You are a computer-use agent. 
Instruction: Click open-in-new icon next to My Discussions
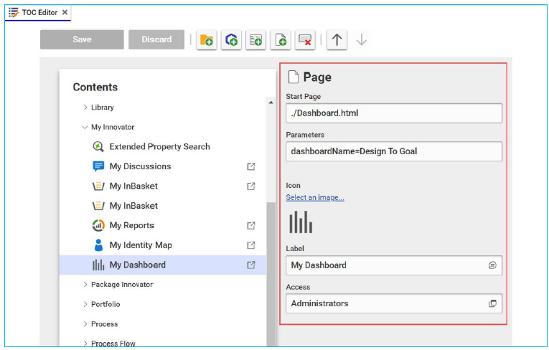pos(251,166)
